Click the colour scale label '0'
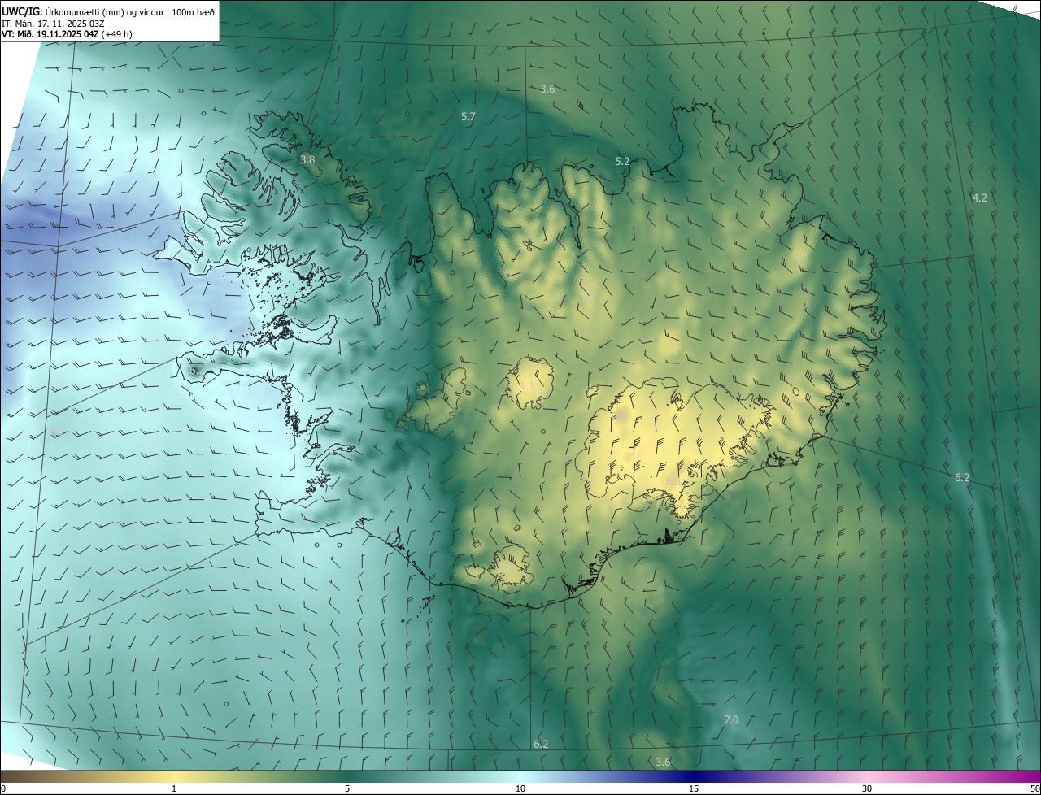Image resolution: width=1041 pixels, height=795 pixels. point(3,788)
